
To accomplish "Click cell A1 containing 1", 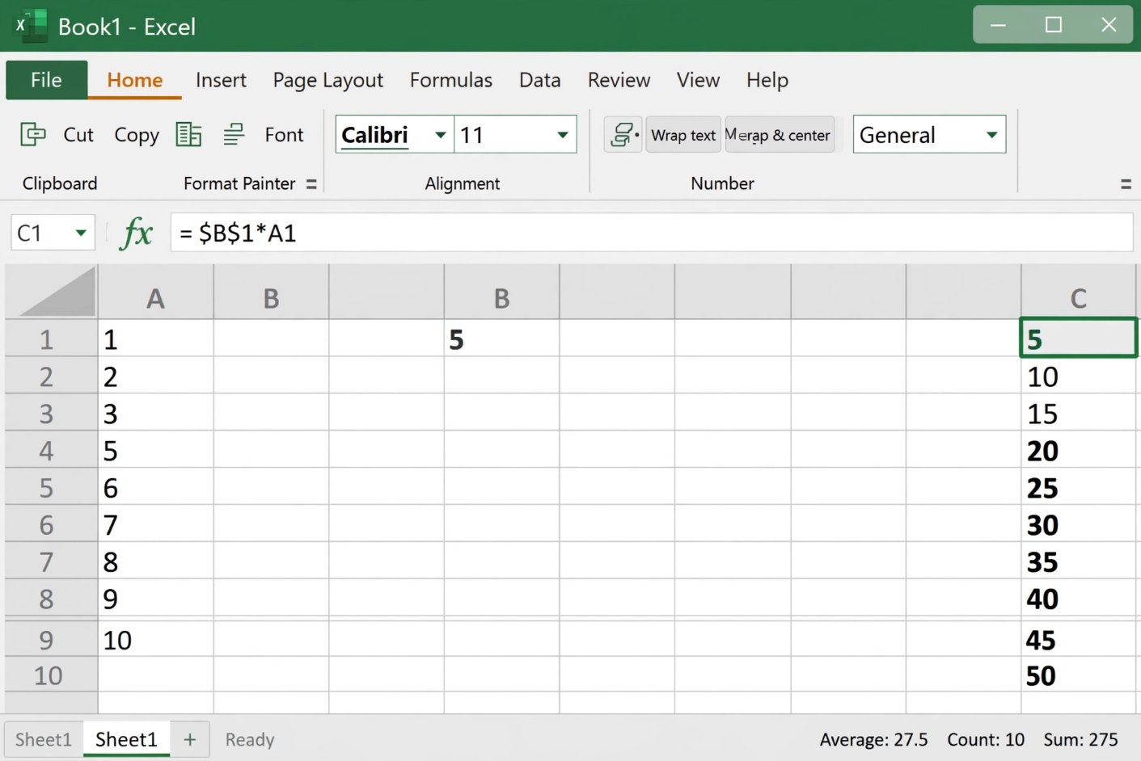I will (x=155, y=339).
